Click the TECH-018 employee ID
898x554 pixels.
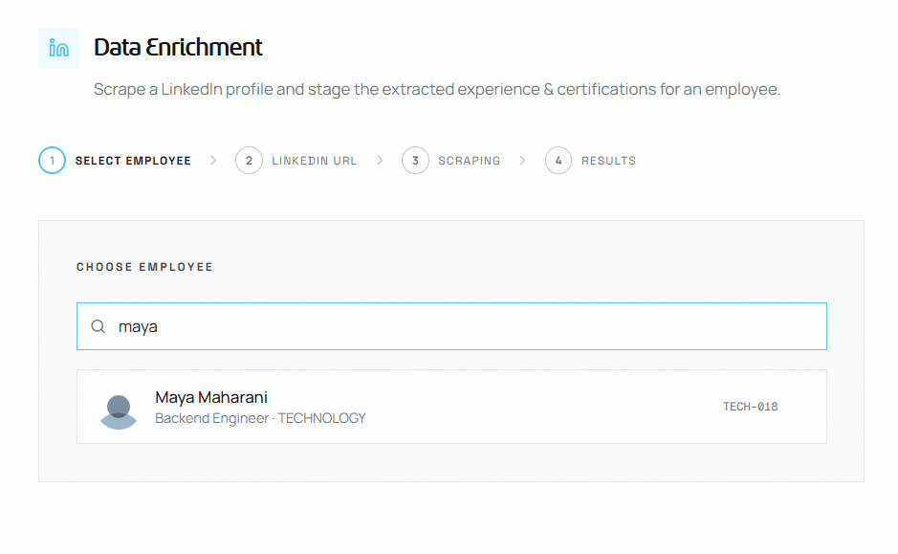(750, 407)
